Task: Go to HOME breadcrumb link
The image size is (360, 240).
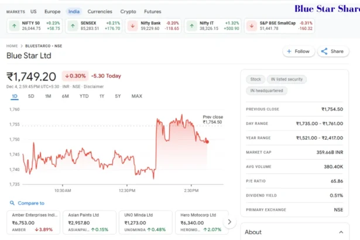Action: pos(12,46)
